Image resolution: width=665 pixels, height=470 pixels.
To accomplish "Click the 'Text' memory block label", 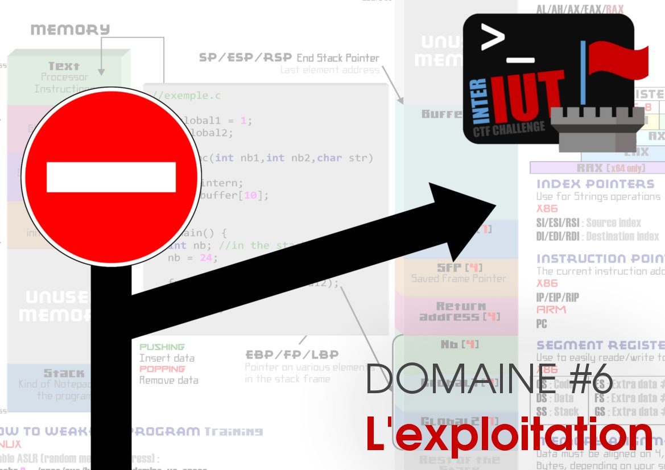I will coord(64,66).
